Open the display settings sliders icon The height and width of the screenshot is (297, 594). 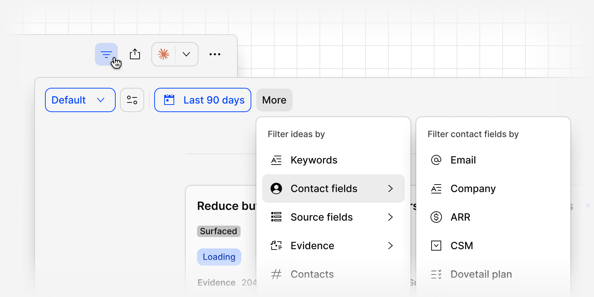click(132, 100)
